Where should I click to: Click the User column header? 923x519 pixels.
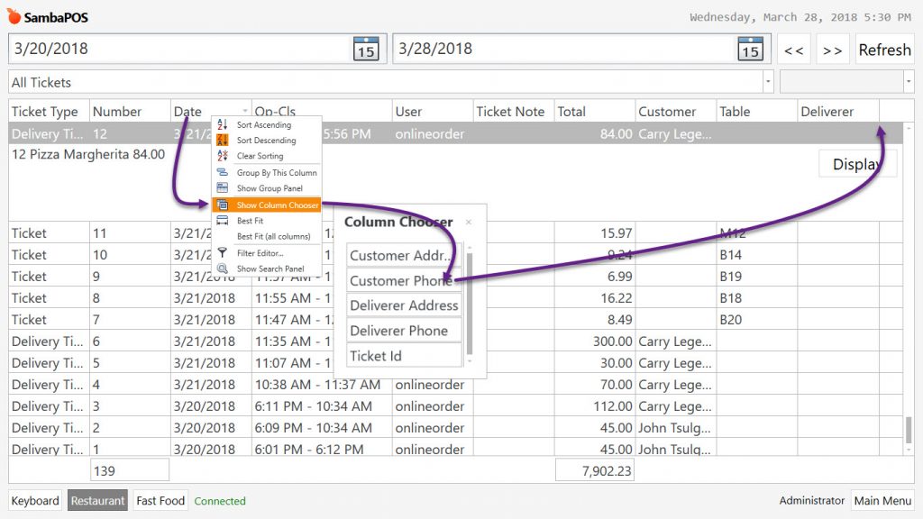(x=433, y=111)
